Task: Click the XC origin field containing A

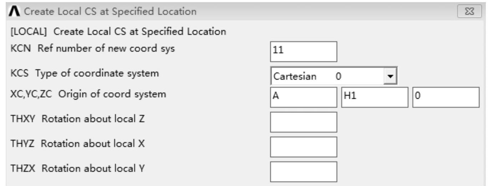Action: point(303,97)
